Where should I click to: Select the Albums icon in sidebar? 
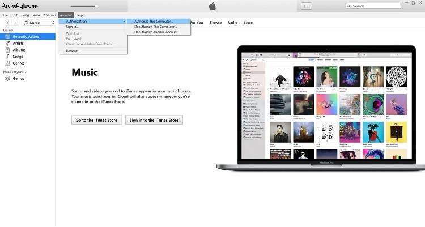(x=7, y=50)
